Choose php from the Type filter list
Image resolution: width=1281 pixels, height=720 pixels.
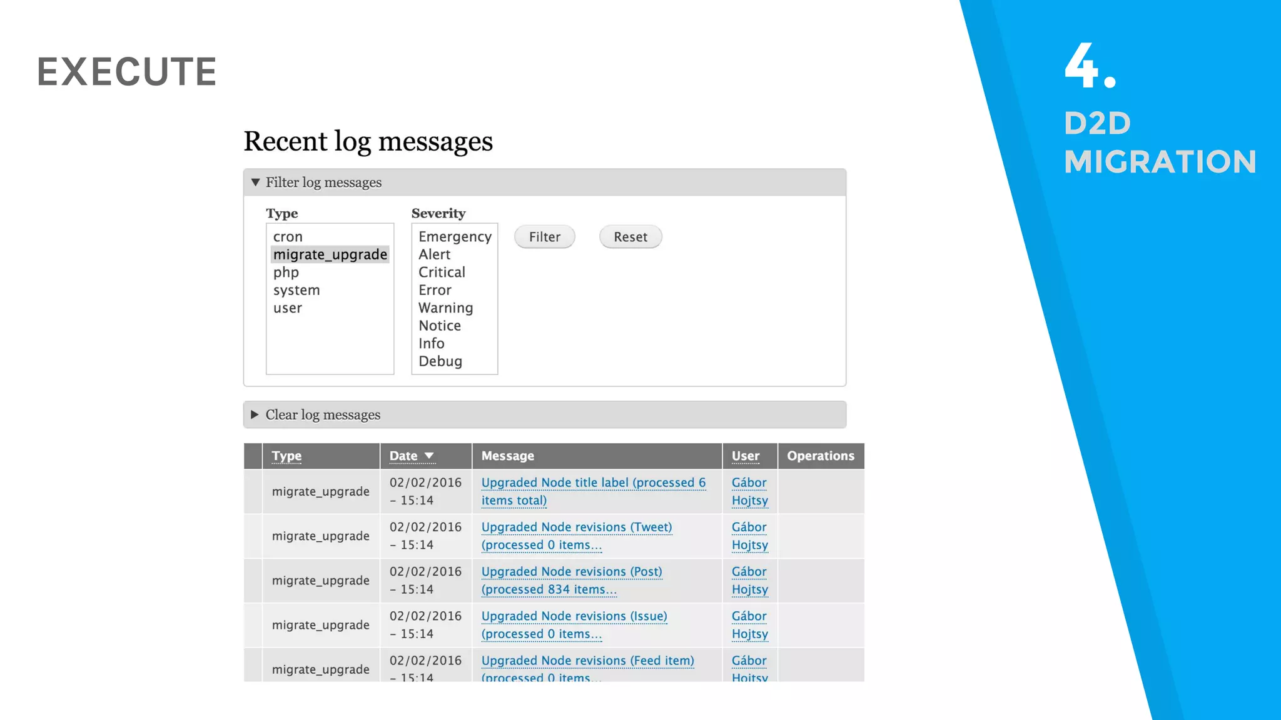[286, 272]
